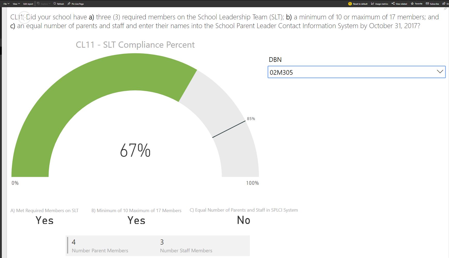Click the Number Staff Members value 3
Image resolution: width=449 pixels, height=258 pixels.
[x=162, y=242]
